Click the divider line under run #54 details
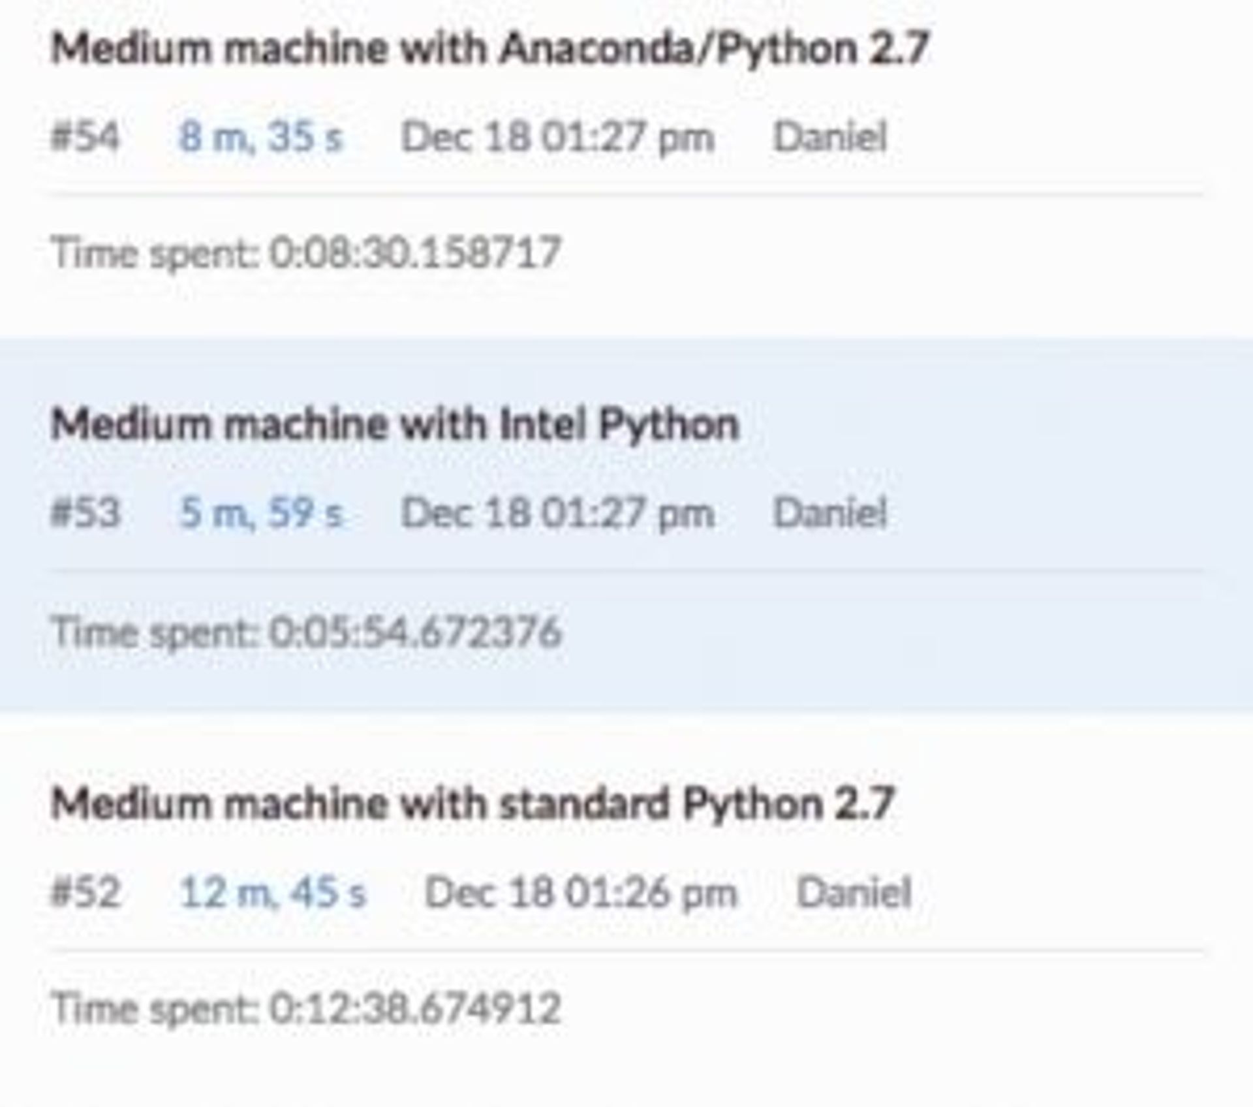1253x1107 pixels. pos(626,195)
